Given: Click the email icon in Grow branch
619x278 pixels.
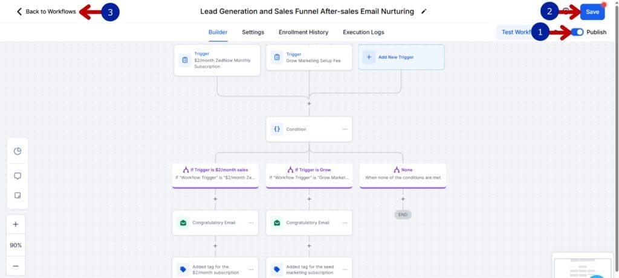Looking at the screenshot, I should [x=277, y=223].
